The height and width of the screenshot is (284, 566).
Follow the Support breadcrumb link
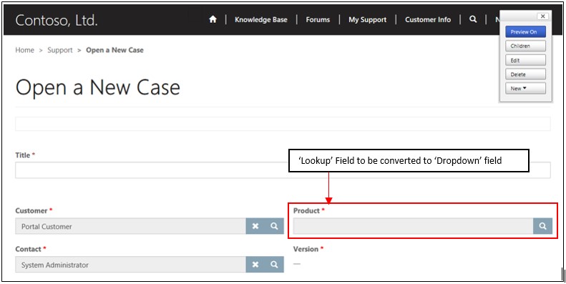coord(60,50)
